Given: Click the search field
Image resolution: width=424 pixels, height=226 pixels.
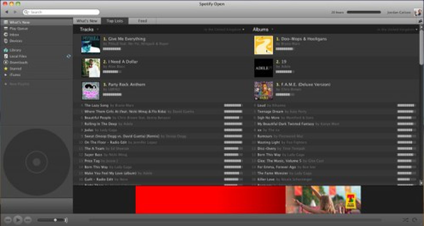Looking at the screenshot, I should pos(61,12).
